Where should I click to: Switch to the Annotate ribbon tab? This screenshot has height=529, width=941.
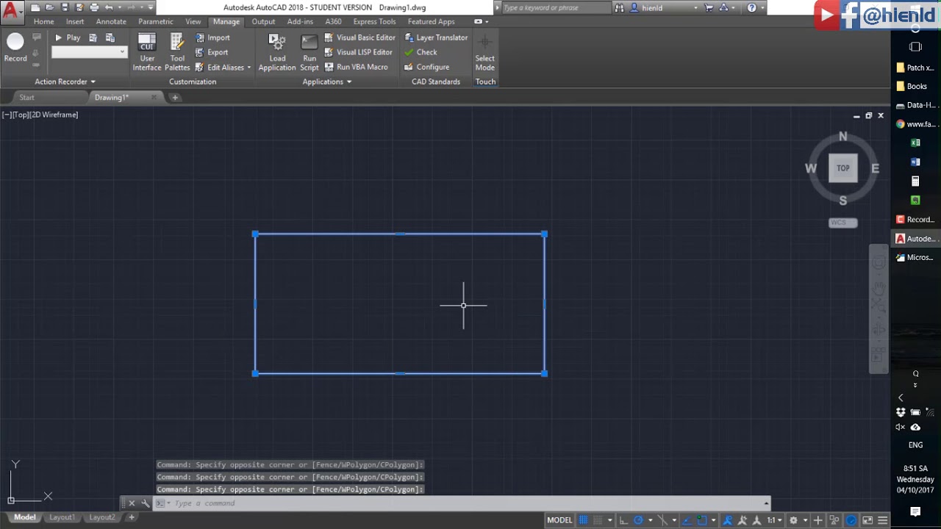coord(111,22)
